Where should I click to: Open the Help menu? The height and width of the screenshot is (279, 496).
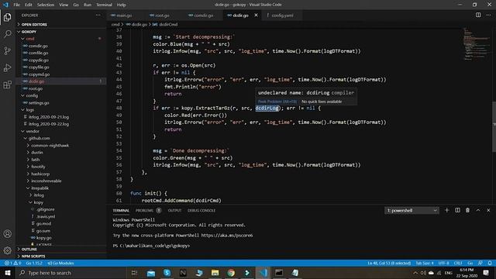tap(121, 5)
